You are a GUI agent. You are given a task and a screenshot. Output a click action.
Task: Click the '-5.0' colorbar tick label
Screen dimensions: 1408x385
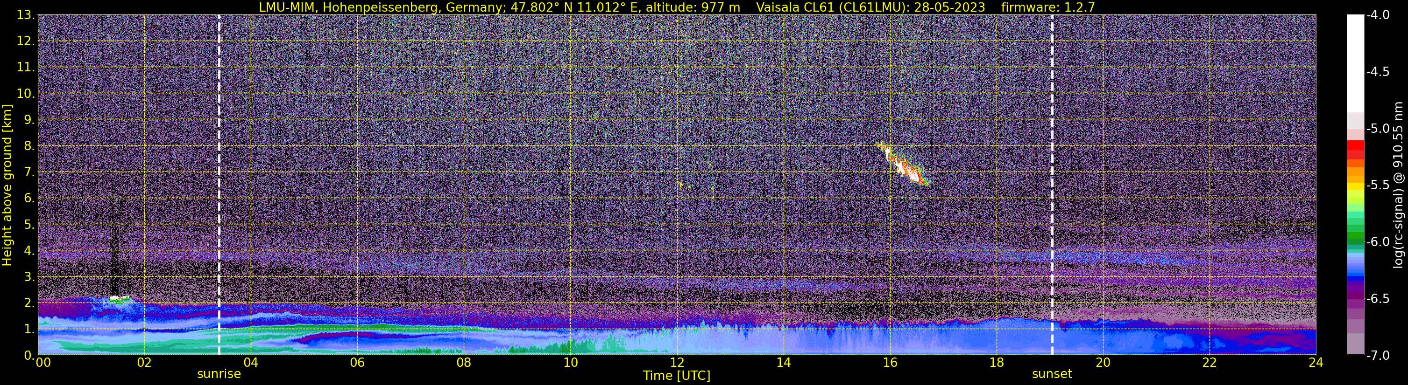1377,129
